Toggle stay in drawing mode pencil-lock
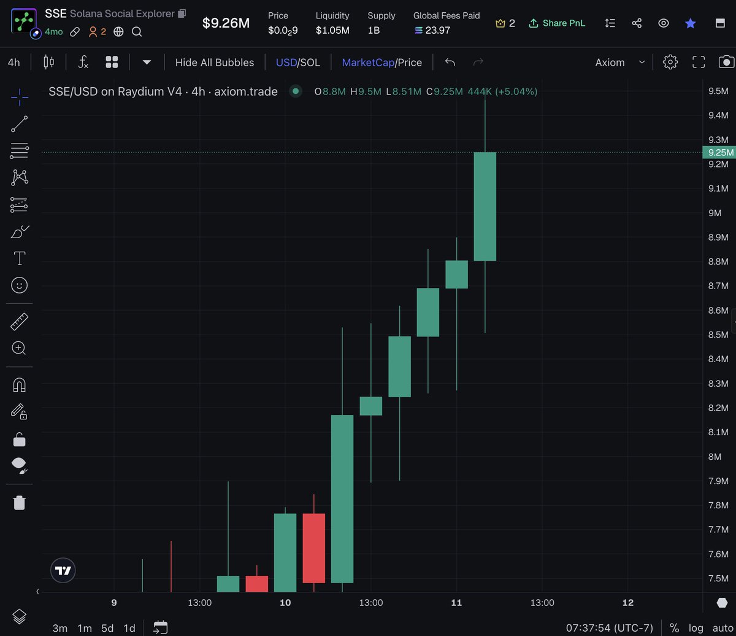 pyautogui.click(x=19, y=411)
